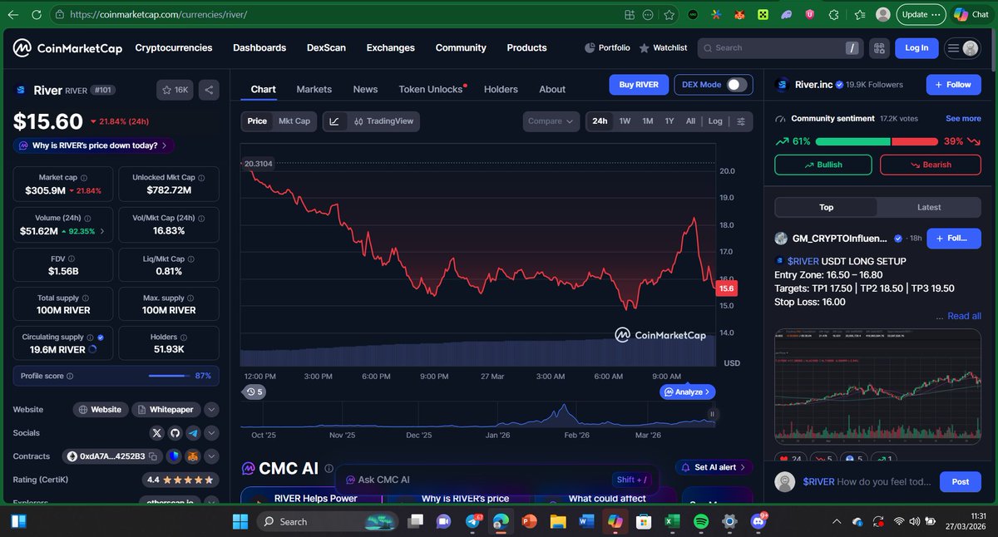Open the Compare dropdown
The height and width of the screenshot is (537, 998).
[x=551, y=121]
